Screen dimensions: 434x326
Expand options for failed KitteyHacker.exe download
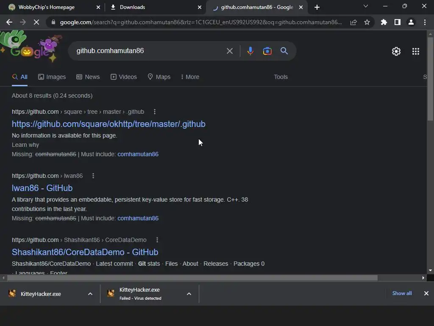189,294
